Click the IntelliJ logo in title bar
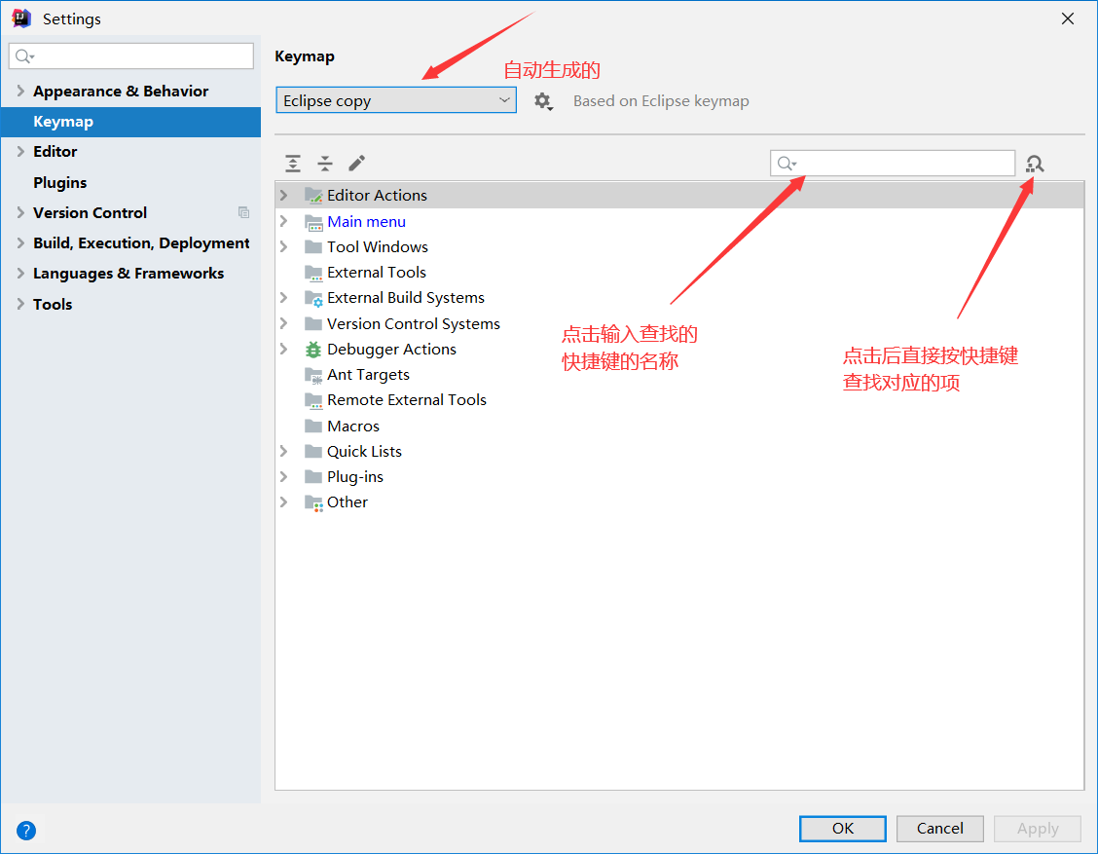The height and width of the screenshot is (854, 1098). (x=21, y=19)
